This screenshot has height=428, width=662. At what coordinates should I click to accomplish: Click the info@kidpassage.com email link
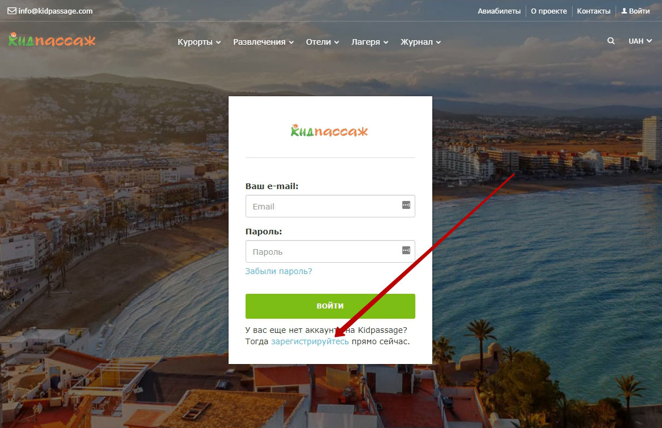50,11
